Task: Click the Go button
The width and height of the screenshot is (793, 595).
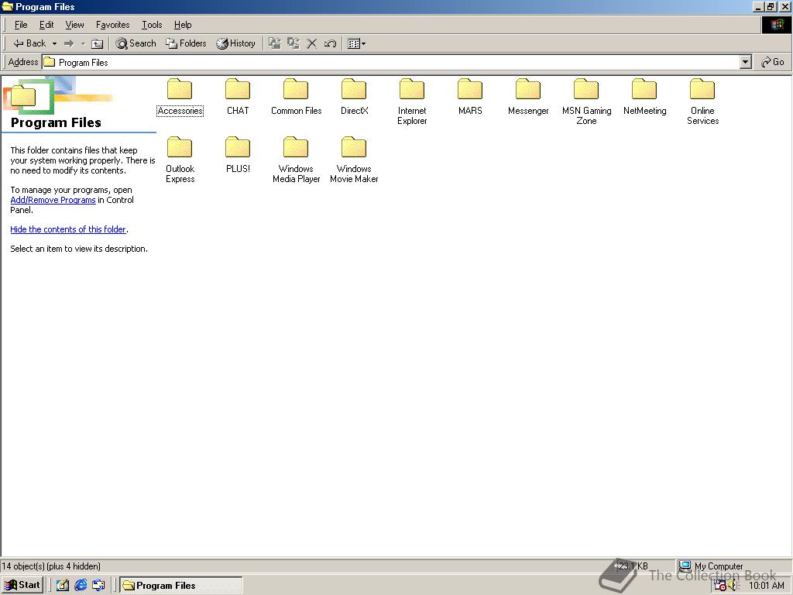Action: 772,62
